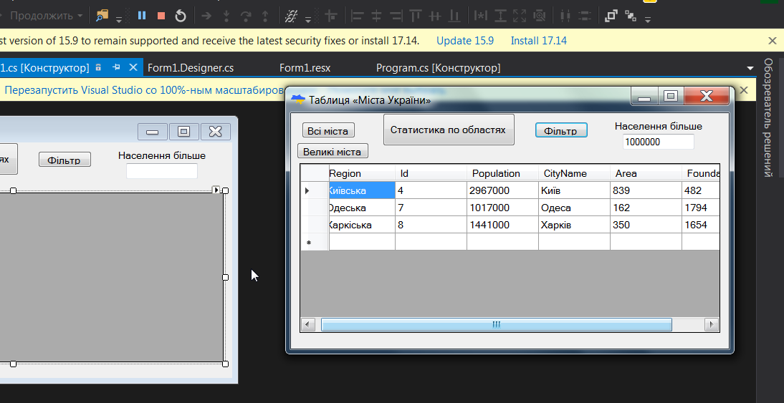The image size is (784, 403).
Task: Switch to the Form1.Designer.cs tab
Action: point(191,68)
